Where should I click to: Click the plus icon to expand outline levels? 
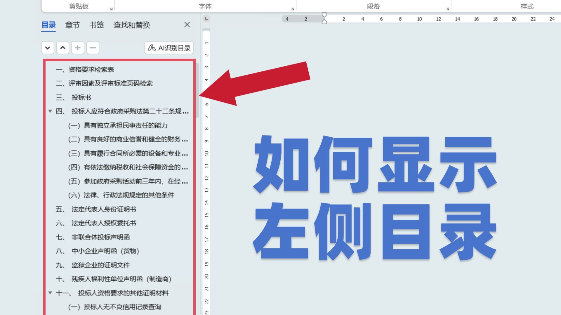[78, 48]
